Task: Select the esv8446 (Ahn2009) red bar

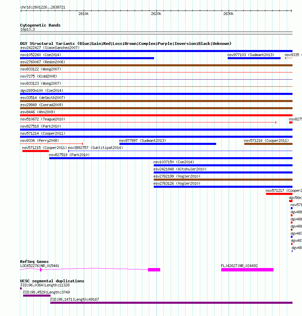Action: click(x=156, y=115)
